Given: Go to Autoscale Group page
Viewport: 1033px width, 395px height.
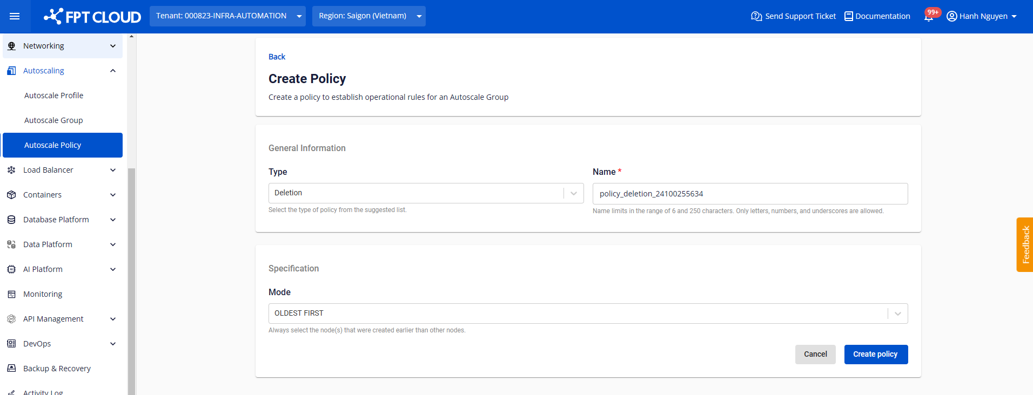Looking at the screenshot, I should [x=53, y=120].
